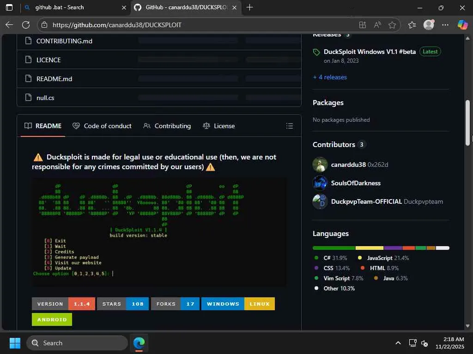Screen dimensions: 473x354
Task: Click the VERSION 1.1.4 badge
Action: (63, 304)
